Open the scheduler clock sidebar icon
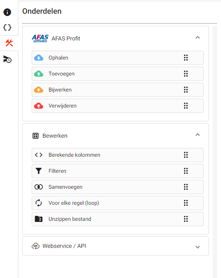This screenshot has height=278, width=221. (x=7, y=59)
